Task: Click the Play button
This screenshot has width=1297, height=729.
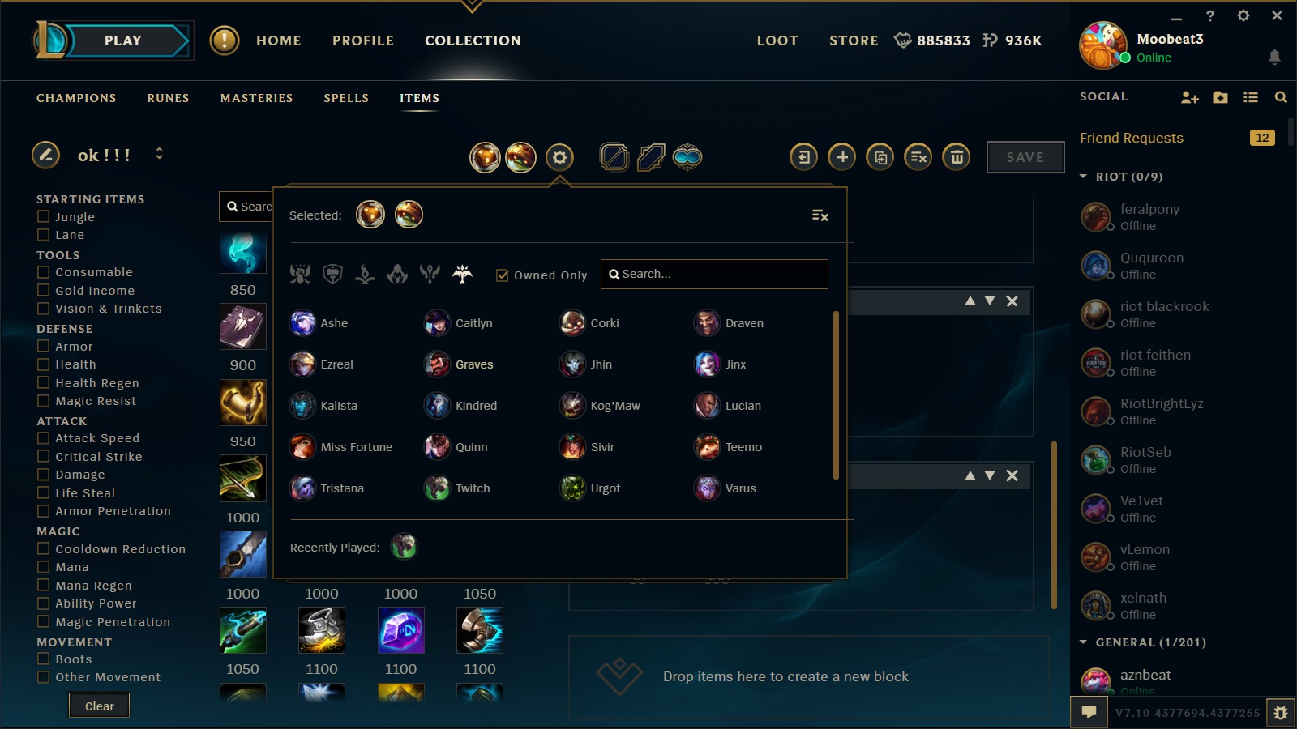Action: pyautogui.click(x=122, y=40)
